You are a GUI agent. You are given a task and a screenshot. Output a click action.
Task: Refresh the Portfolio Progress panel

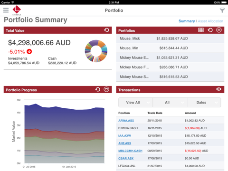click(98, 89)
